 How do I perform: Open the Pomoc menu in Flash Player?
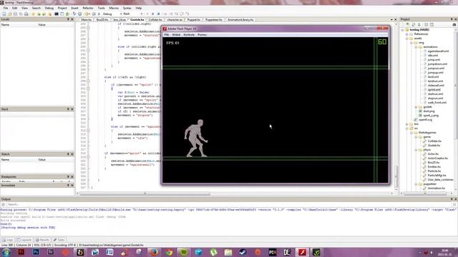tap(202, 35)
